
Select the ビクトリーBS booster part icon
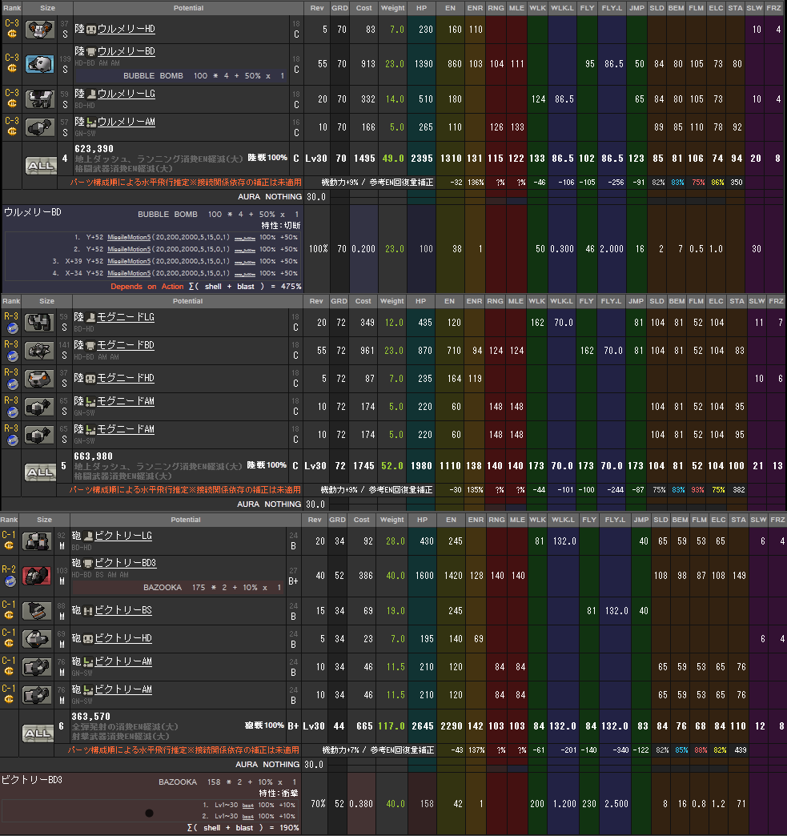(x=37, y=610)
